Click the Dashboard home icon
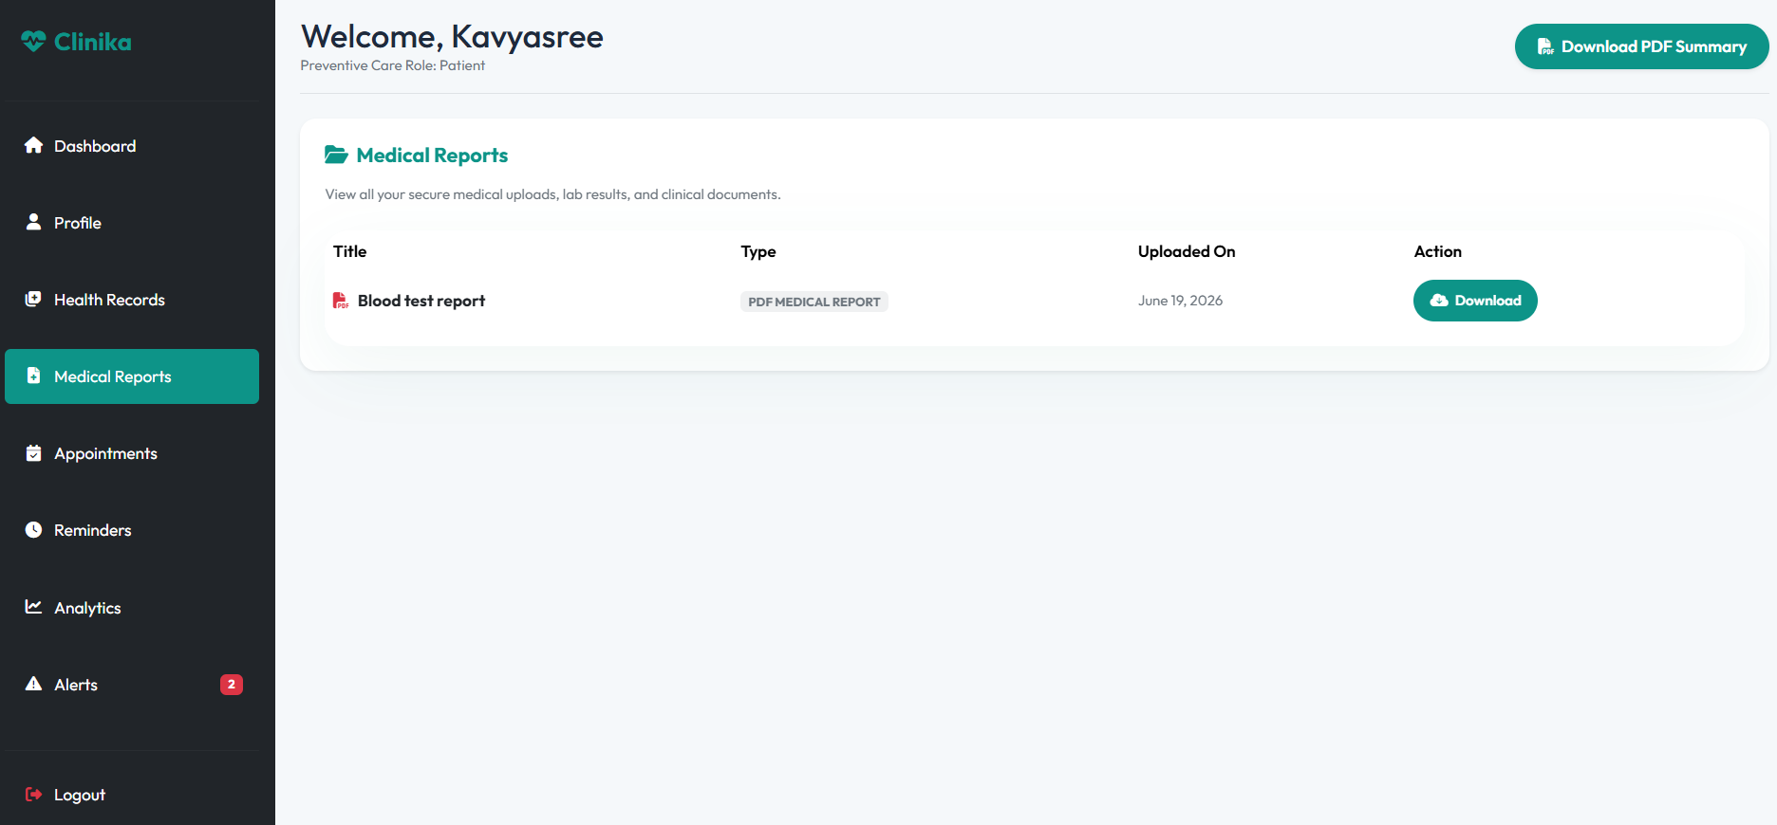Viewport: 1777px width, 825px height. tap(33, 145)
